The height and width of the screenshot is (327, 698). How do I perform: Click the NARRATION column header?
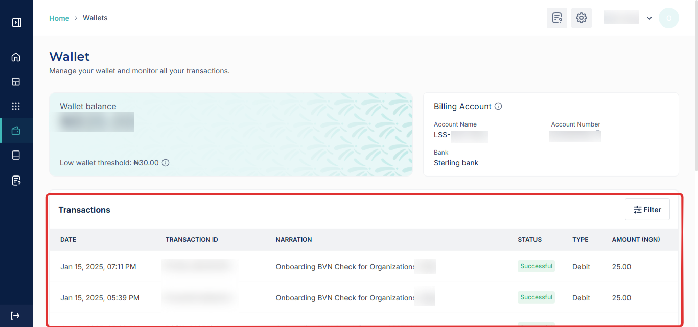(x=294, y=240)
